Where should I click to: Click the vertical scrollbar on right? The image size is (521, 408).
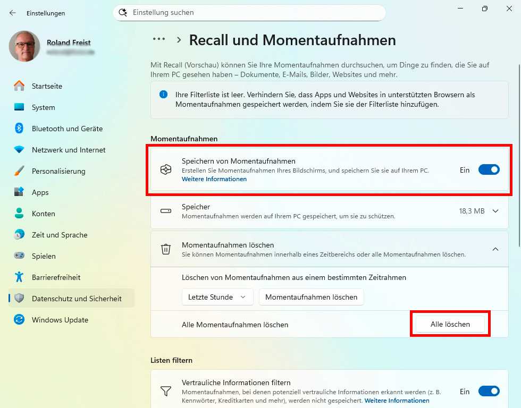tap(519, 156)
